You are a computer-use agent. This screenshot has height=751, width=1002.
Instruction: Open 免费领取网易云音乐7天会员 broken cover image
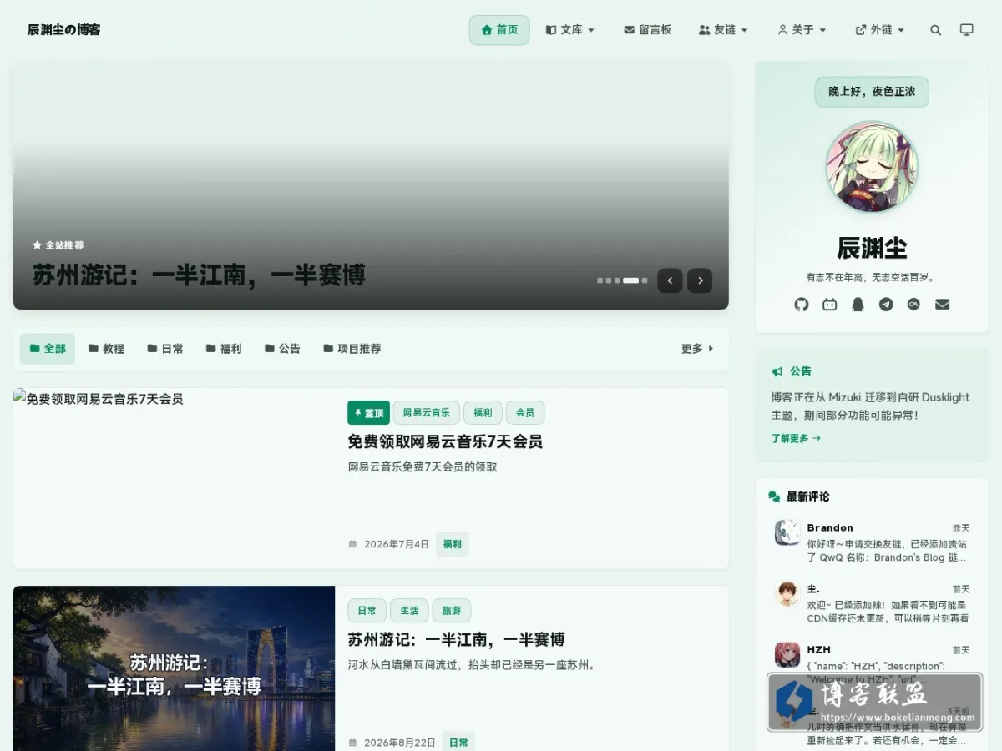tap(174, 478)
